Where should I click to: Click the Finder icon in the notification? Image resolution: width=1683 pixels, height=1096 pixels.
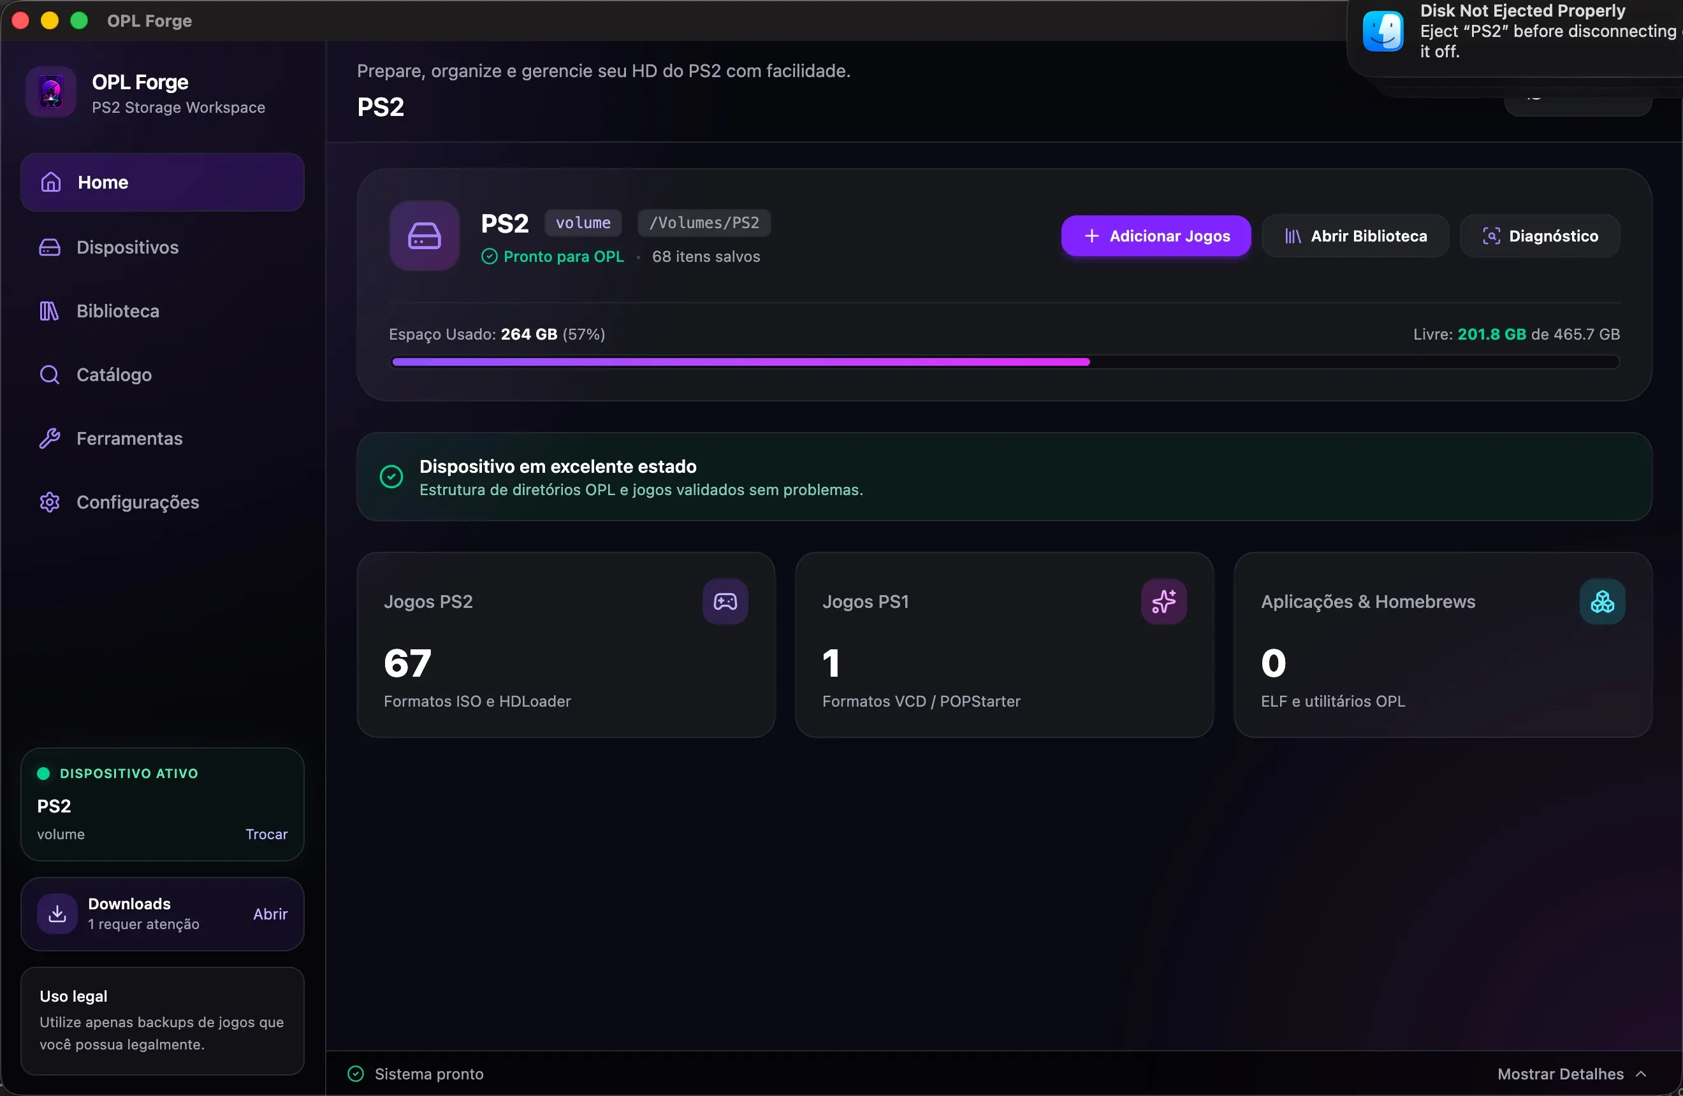click(1383, 32)
